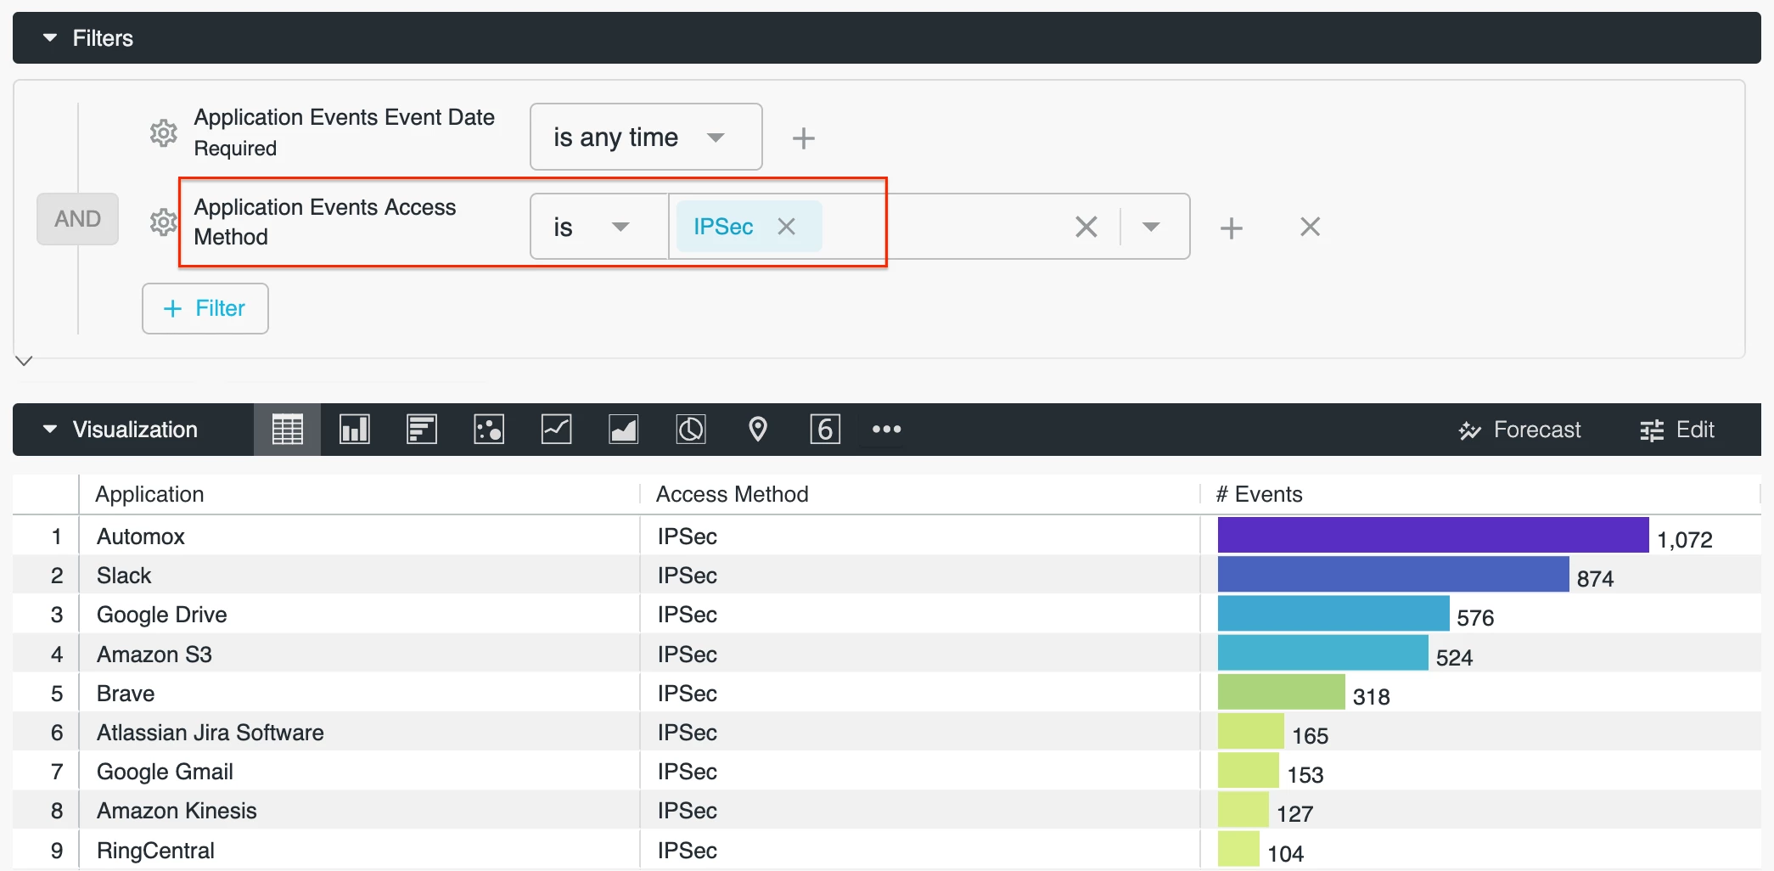Select the map visualization
The width and height of the screenshot is (1774, 871).
758,430
